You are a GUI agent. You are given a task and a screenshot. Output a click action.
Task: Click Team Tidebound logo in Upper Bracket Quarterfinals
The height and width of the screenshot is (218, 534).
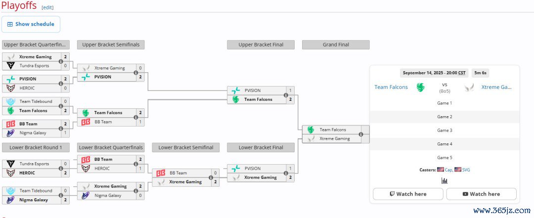tap(11, 101)
